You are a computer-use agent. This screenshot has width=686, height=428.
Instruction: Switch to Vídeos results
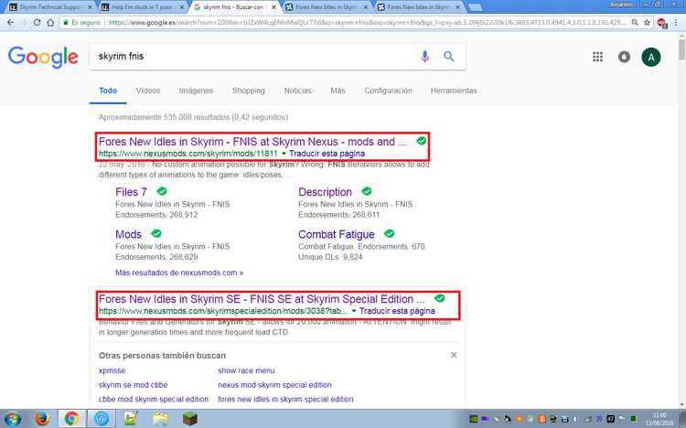tap(148, 91)
